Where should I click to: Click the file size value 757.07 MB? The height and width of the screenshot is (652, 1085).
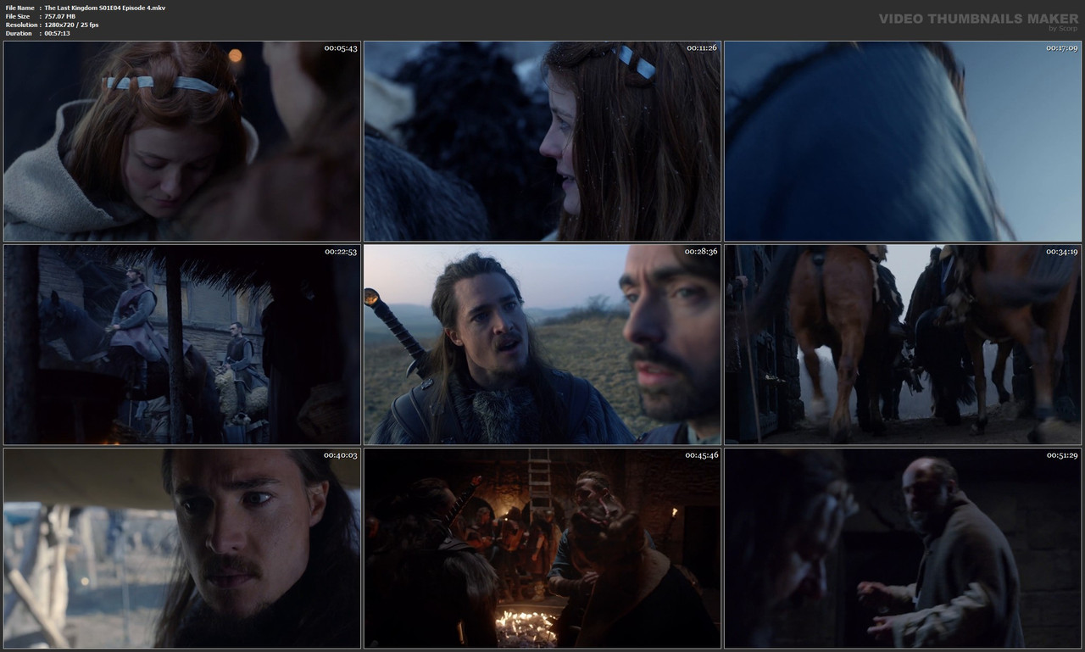coord(61,16)
